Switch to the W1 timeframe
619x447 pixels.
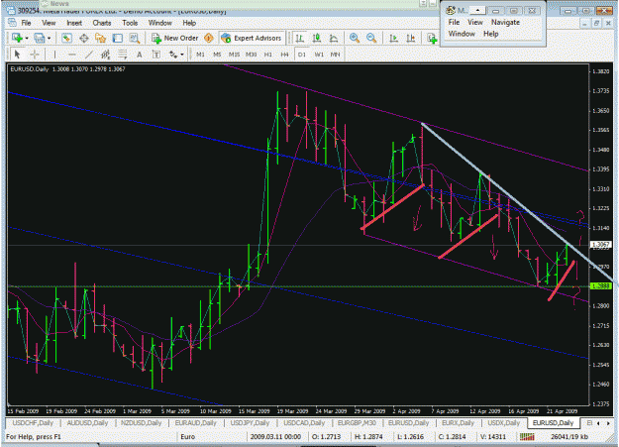(x=319, y=55)
